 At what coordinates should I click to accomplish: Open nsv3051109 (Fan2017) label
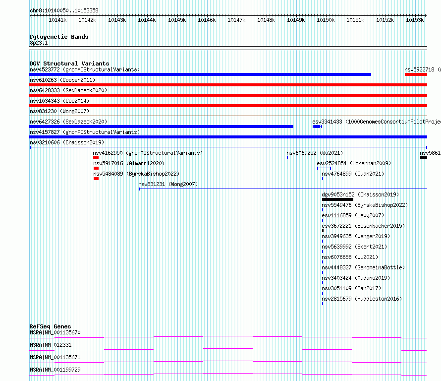pyautogui.click(x=351, y=288)
